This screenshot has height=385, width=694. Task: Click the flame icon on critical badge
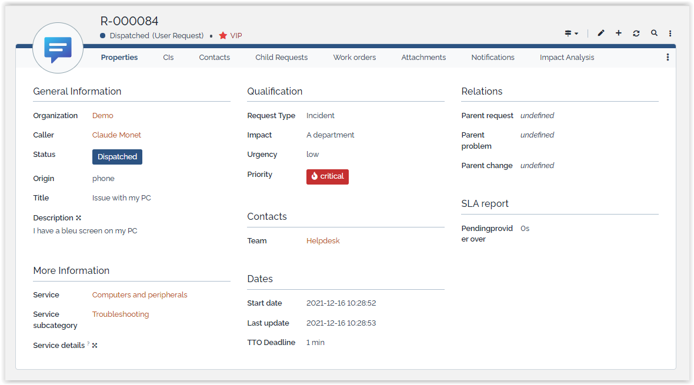(x=315, y=176)
